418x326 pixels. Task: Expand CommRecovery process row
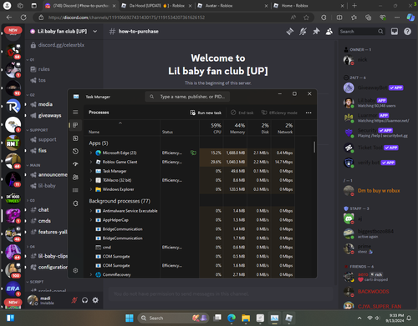tap(91, 274)
